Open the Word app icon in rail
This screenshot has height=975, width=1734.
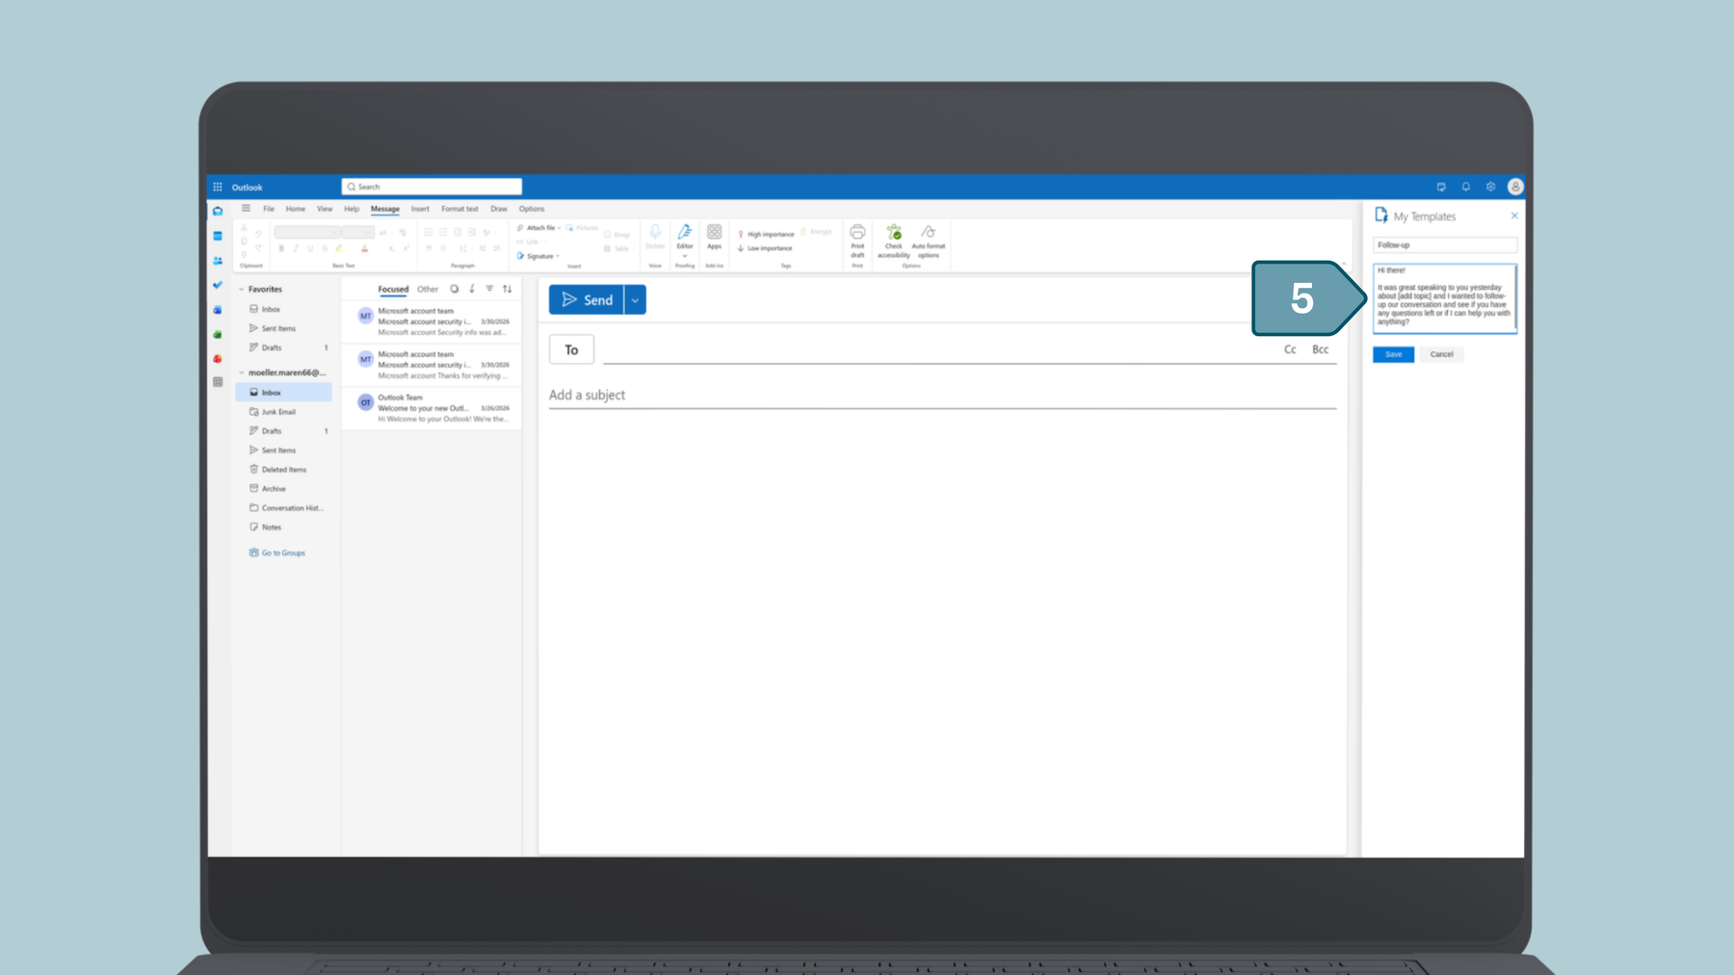pyautogui.click(x=218, y=310)
